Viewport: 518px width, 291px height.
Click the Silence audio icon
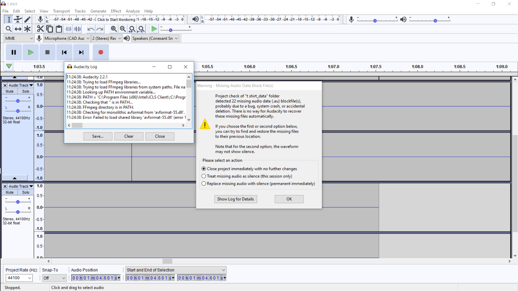tap(78, 29)
